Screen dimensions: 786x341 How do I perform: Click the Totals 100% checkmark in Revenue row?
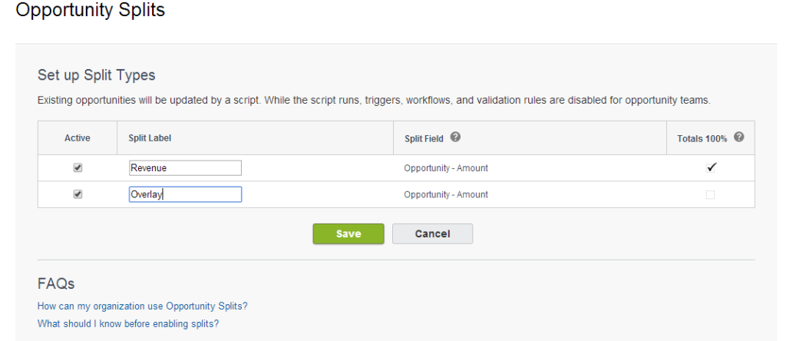click(x=711, y=167)
